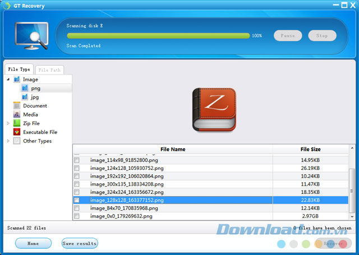
Task: Expand the Zip File tree node
Action: click(8, 123)
